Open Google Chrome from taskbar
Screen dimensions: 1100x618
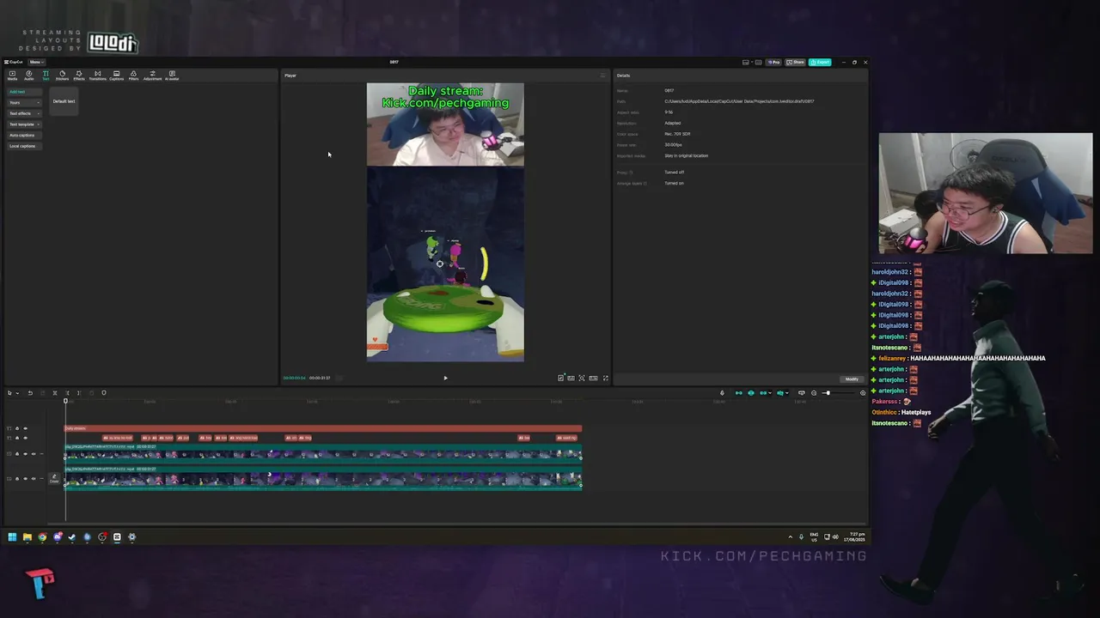coord(42,537)
